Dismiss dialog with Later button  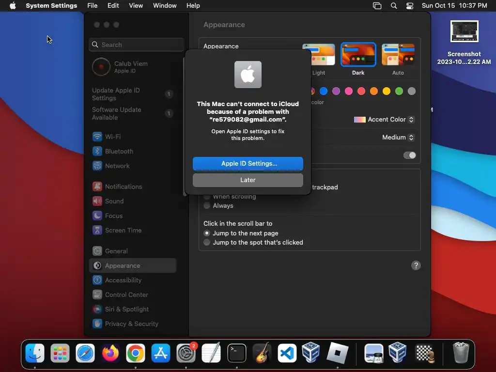tap(248, 180)
